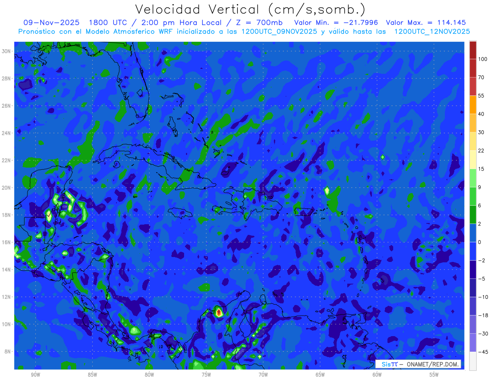Pick the light orange swatch between 30 and 40
The width and height of the screenshot is (492, 380).
pos(473,123)
